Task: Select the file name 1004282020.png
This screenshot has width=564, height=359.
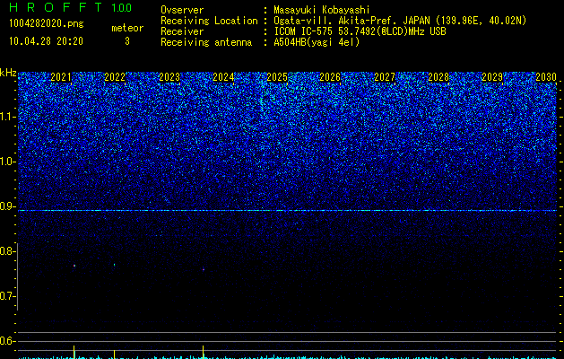Action: click(47, 24)
